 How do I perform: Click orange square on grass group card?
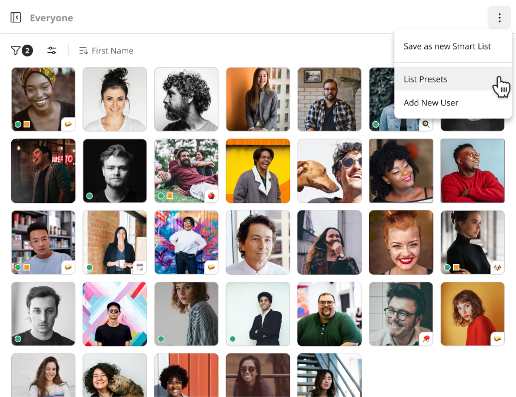170,196
